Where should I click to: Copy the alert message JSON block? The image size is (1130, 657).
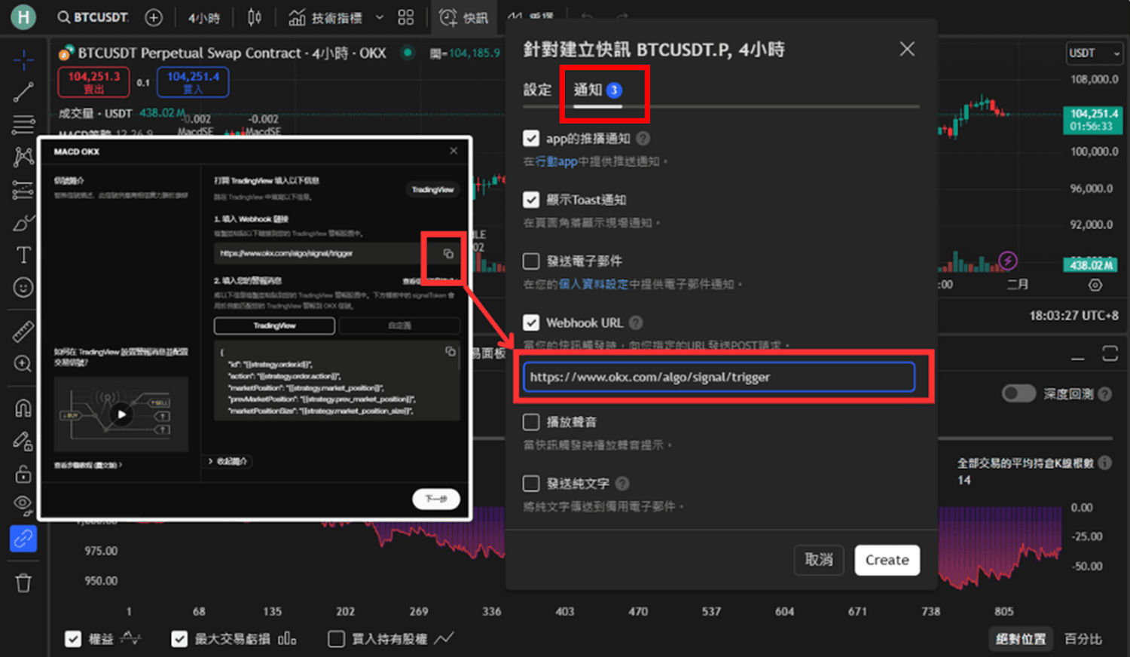tap(450, 351)
